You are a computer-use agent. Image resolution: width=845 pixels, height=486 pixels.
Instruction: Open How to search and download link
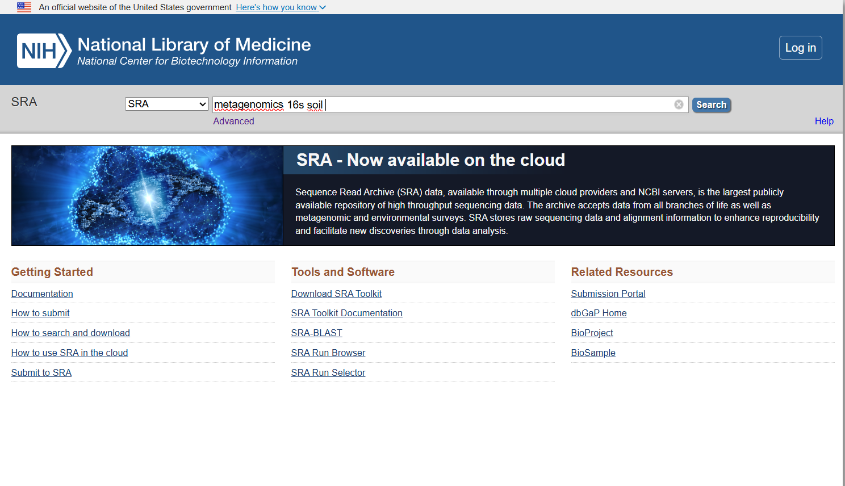[70, 333]
